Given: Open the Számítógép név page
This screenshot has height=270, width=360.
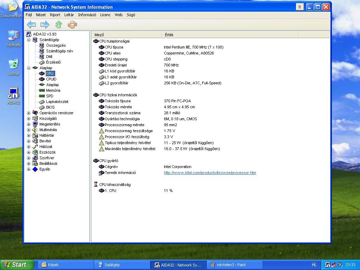Looking at the screenshot, I should click(x=59, y=51).
